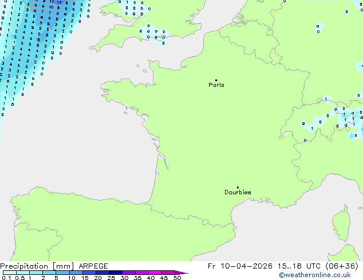Image resolution: width=363 pixels, height=280 pixels.
Task: Click the Paris location dot marker
Action: [x=216, y=80]
